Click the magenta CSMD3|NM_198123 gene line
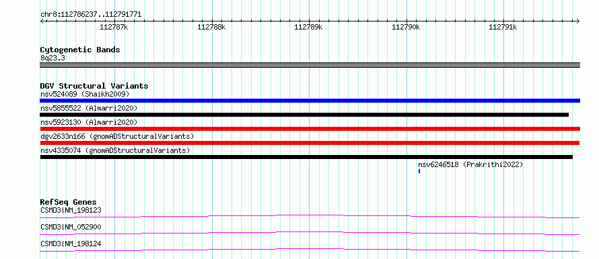This screenshot has height=259, width=599. (310, 216)
